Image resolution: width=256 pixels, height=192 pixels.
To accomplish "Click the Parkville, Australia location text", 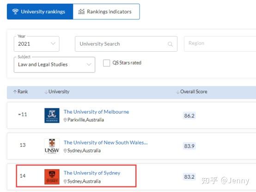I will [85, 120].
